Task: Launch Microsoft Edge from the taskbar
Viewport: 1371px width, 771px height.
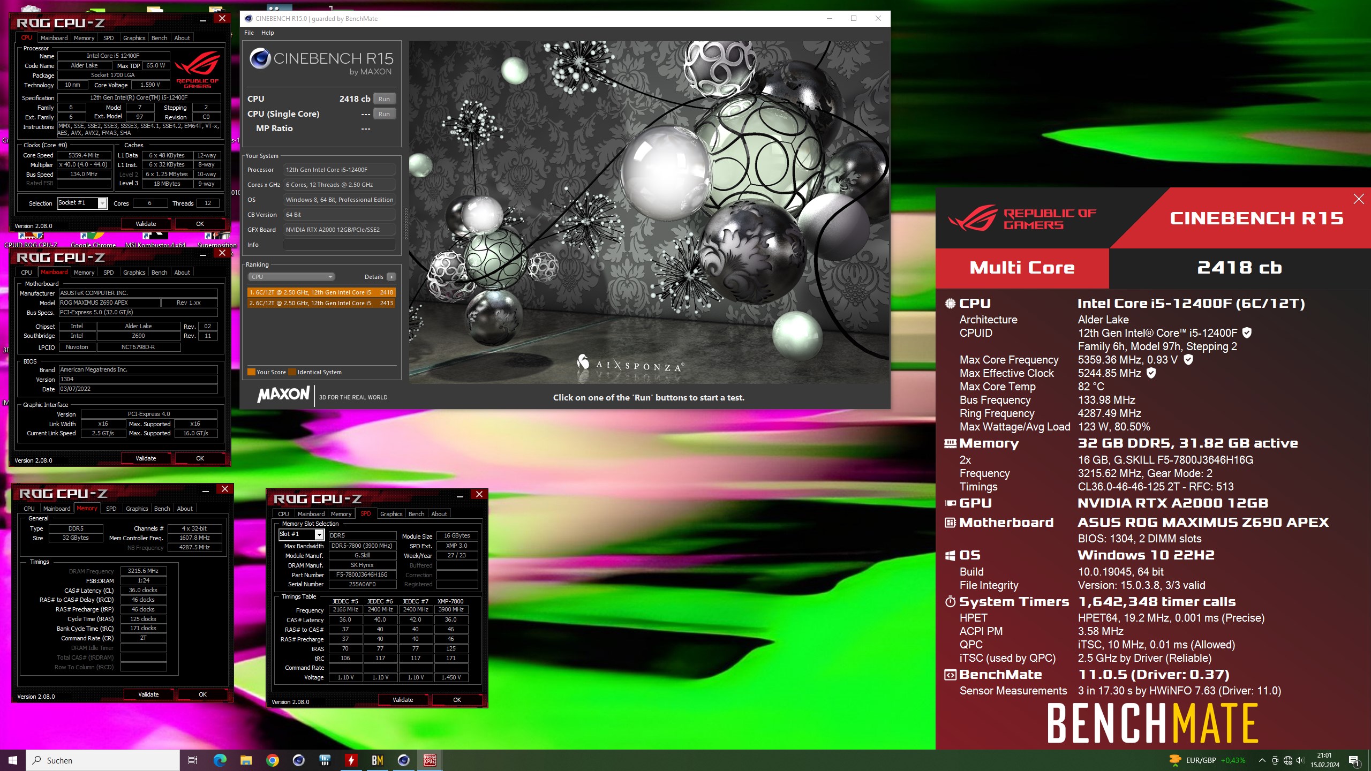Action: (220, 760)
